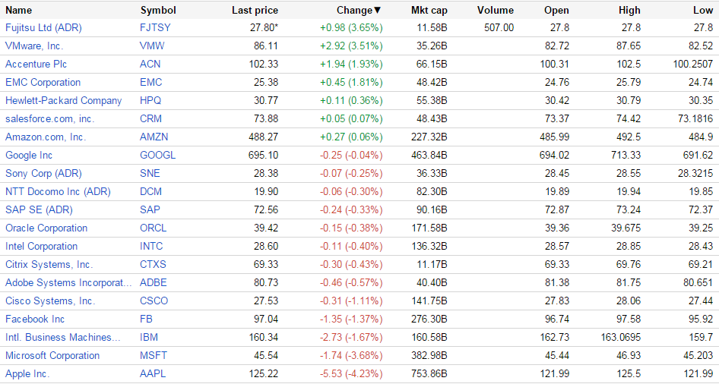Image resolution: width=719 pixels, height=384 pixels.
Task: Click the Volume column header
Action: tap(495, 11)
